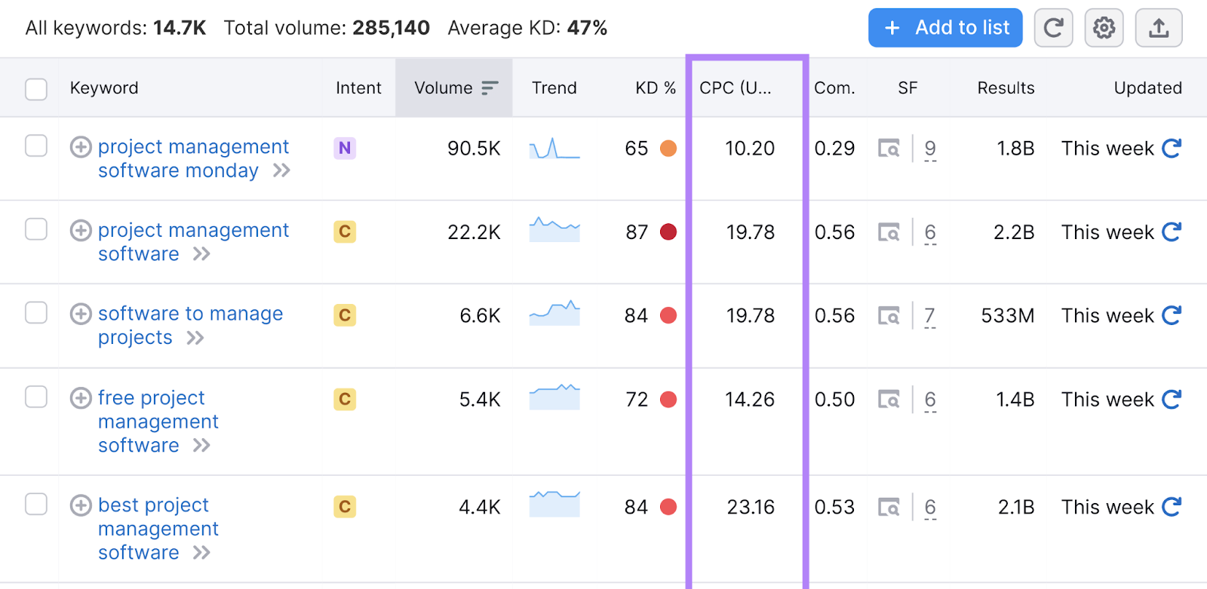
Task: Refresh the 6.6K volume row's metrics
Action: point(1172,315)
